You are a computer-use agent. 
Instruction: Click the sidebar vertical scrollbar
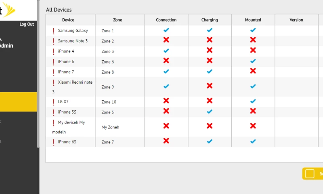click(38, 81)
